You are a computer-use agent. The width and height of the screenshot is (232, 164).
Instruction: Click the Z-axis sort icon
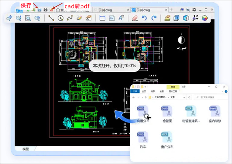click(195, 18)
